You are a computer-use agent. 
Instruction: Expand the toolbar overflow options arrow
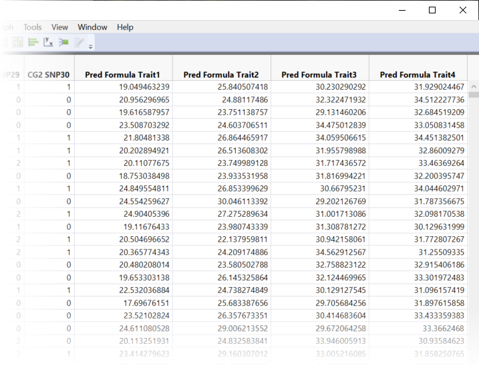click(x=91, y=46)
